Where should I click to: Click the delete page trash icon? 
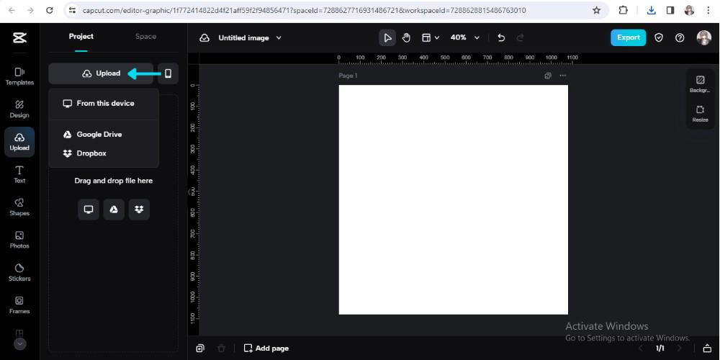click(x=221, y=348)
